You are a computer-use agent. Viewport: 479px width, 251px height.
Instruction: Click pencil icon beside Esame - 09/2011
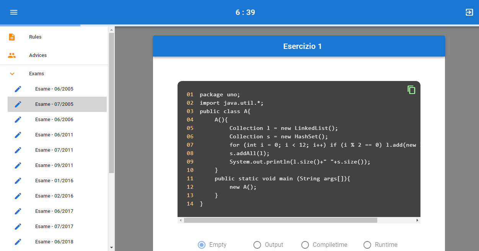tap(18, 165)
